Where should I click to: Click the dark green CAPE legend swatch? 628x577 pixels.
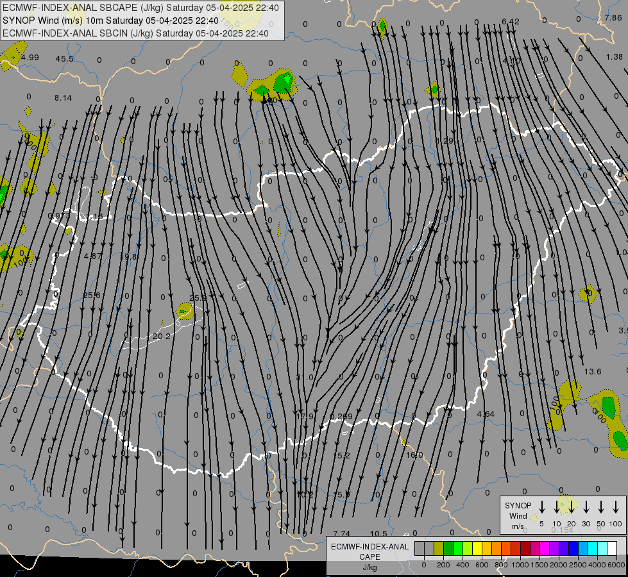(448, 548)
